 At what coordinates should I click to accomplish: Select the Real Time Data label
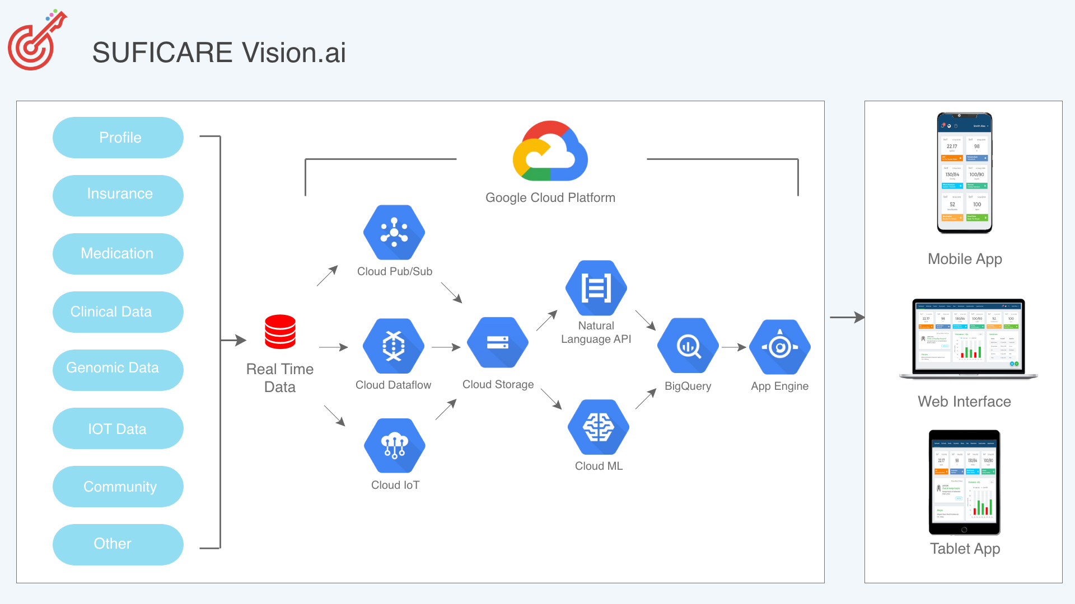[x=280, y=378]
